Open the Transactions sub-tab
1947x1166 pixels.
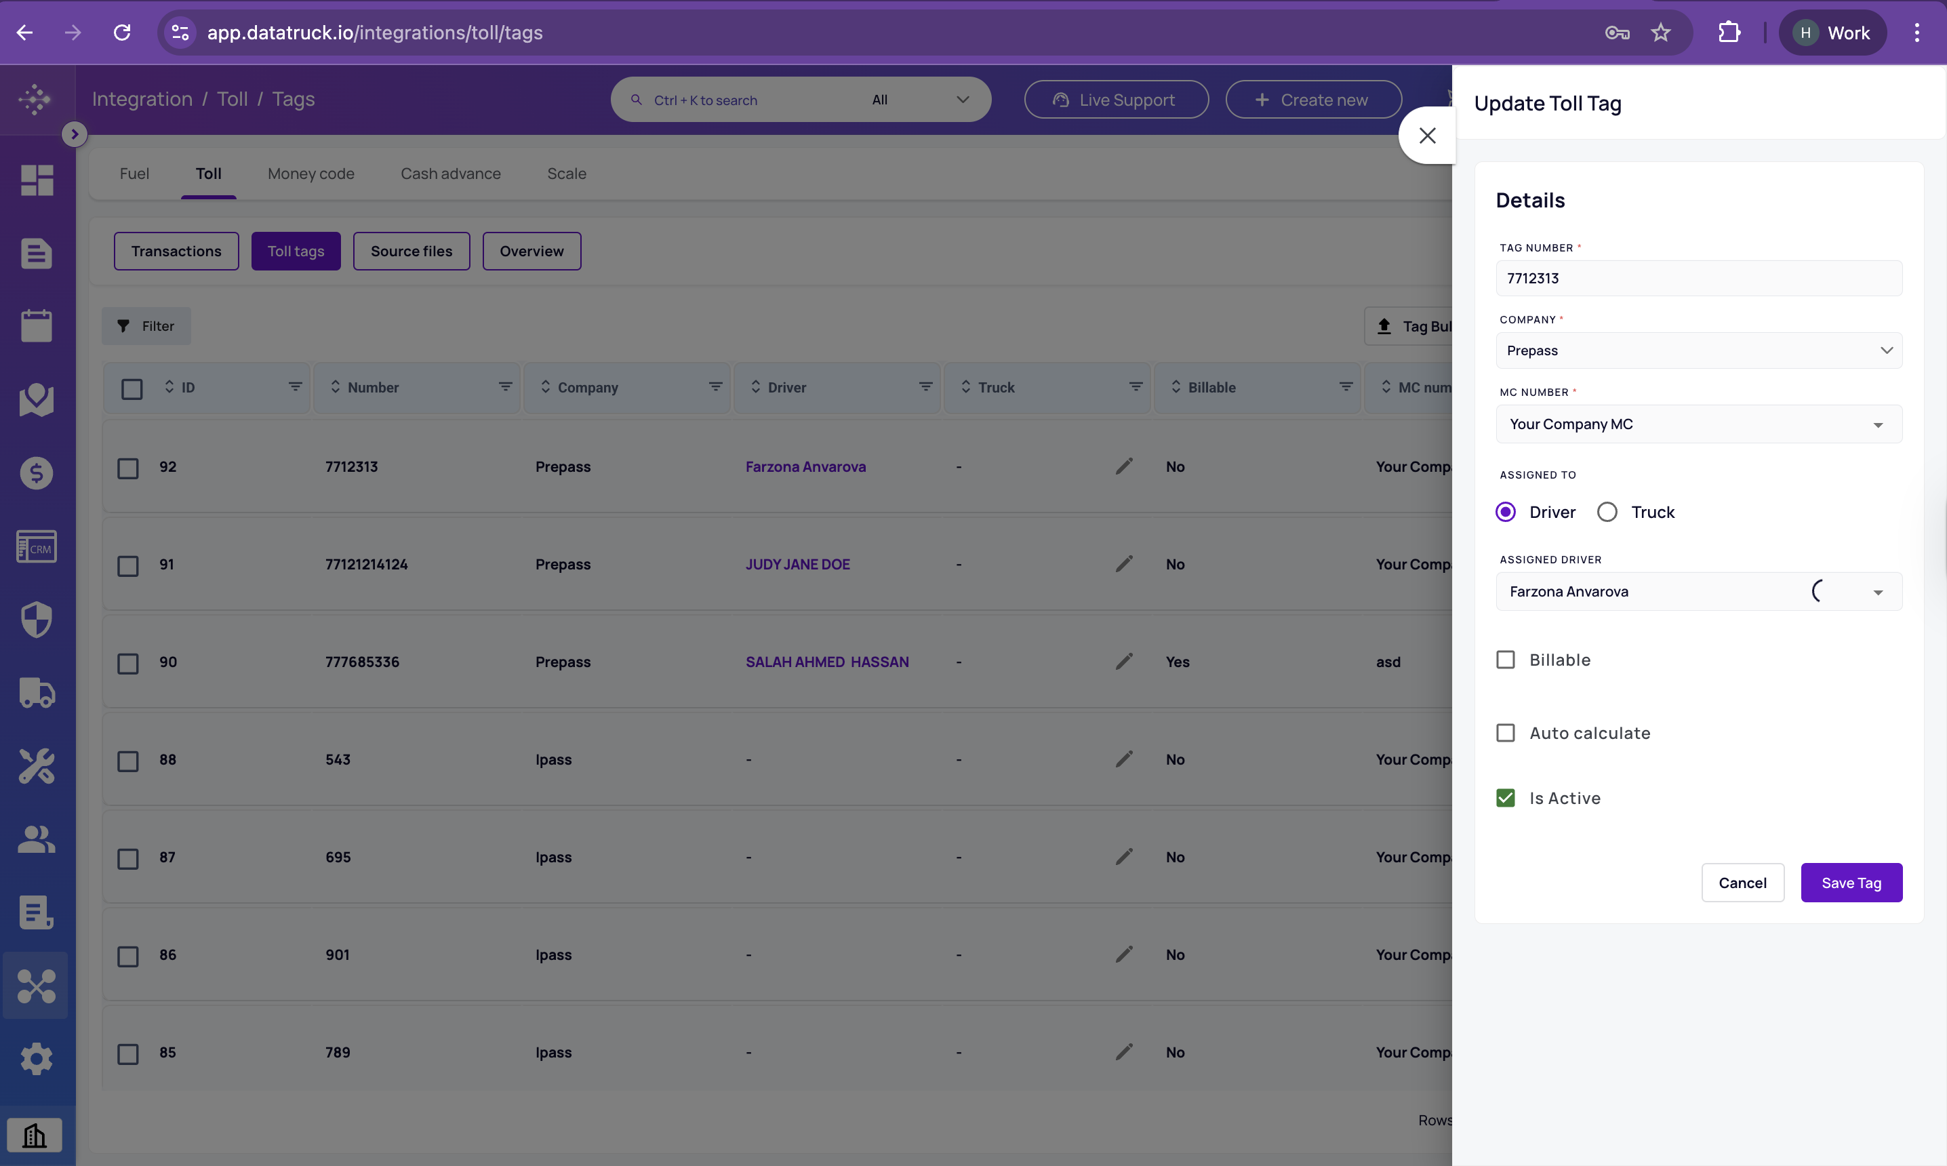(176, 252)
